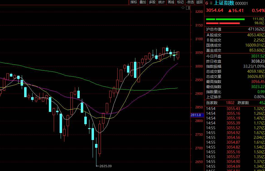
Task: Click the 3200 price axis label
Action: click(x=199, y=12)
